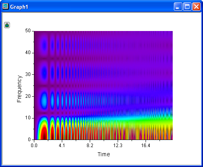Select the Frequency axis title
The width and height of the screenshot is (203, 167).
pyautogui.click(x=19, y=89)
